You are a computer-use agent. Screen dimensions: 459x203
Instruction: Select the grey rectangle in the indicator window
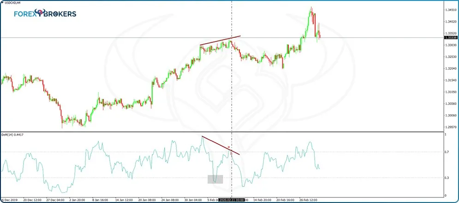[215, 179]
